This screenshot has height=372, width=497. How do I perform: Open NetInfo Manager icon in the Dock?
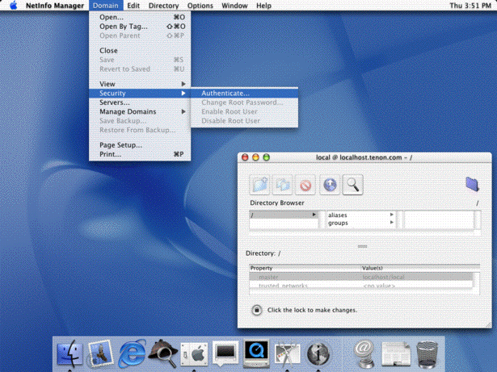[318, 354]
